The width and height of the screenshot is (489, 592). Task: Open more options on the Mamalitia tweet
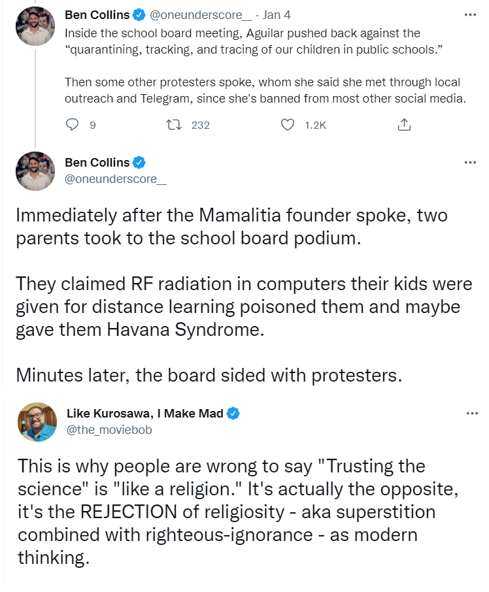click(x=469, y=163)
